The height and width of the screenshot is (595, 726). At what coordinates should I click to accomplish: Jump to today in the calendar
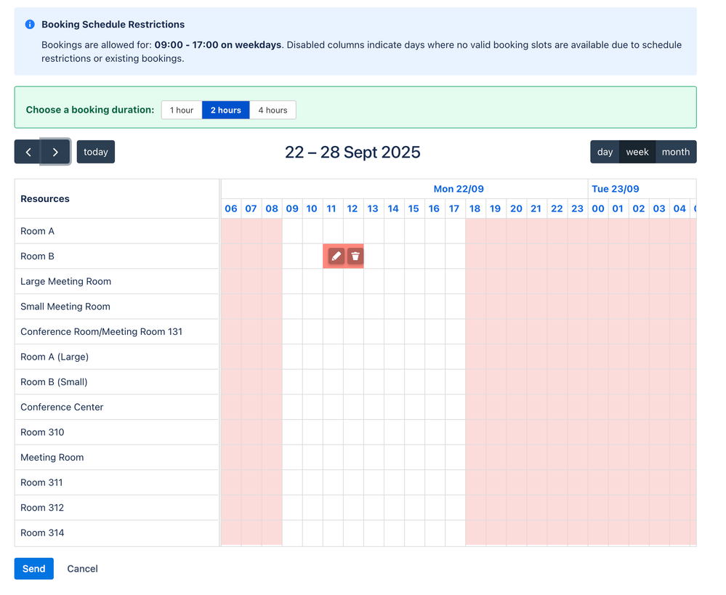(x=95, y=152)
